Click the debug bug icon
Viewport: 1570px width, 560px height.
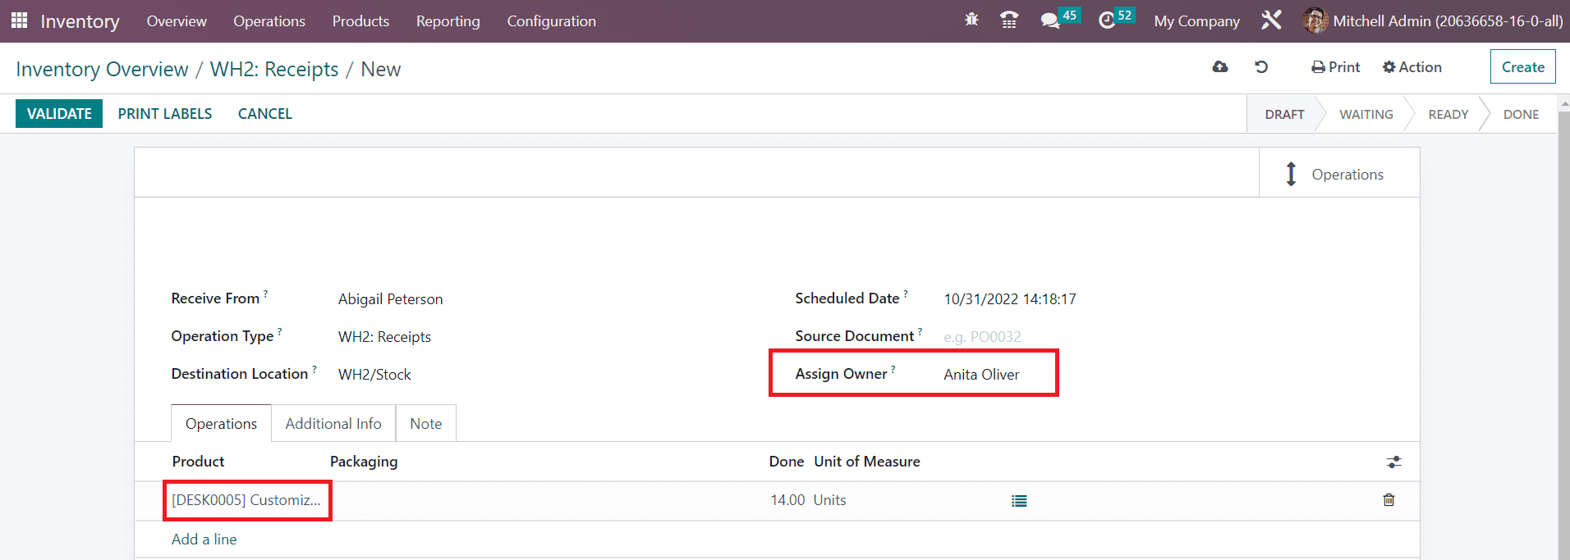971,20
